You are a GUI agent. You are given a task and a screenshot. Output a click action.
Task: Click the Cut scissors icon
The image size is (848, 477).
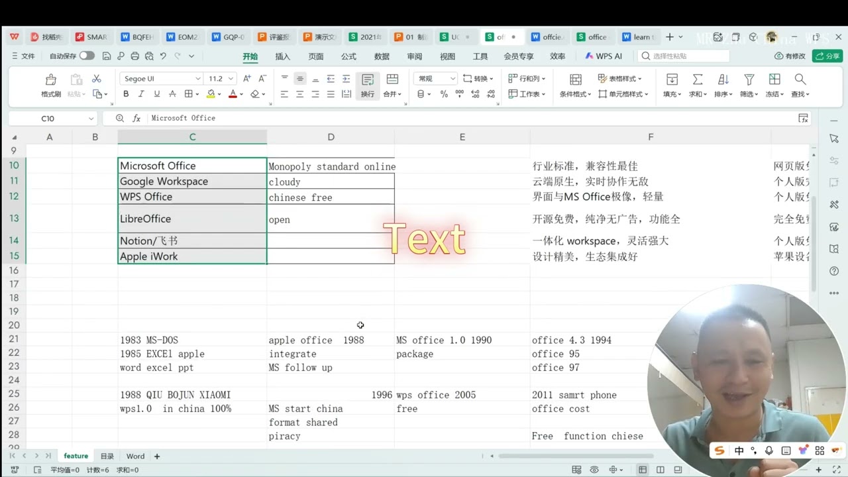(97, 79)
